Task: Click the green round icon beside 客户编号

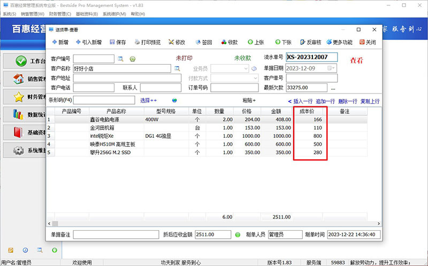Action: (x=132, y=59)
